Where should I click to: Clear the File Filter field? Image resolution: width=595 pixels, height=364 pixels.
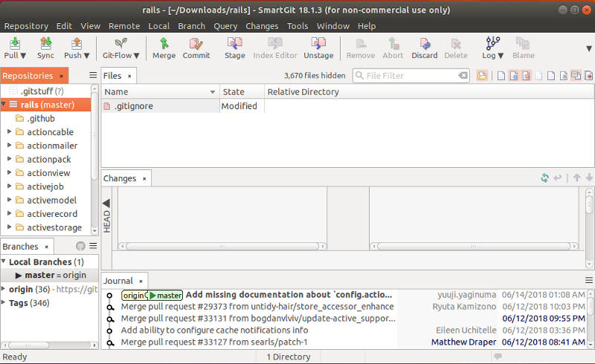[463, 76]
